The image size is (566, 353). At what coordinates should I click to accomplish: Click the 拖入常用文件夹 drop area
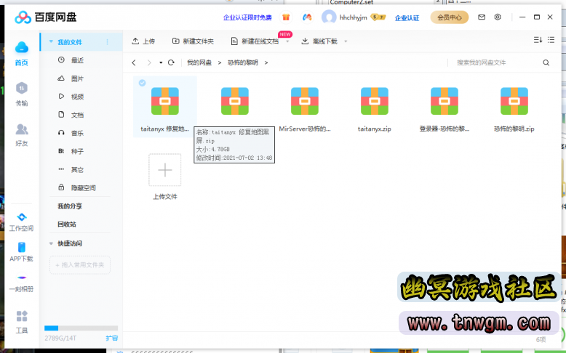click(x=80, y=265)
